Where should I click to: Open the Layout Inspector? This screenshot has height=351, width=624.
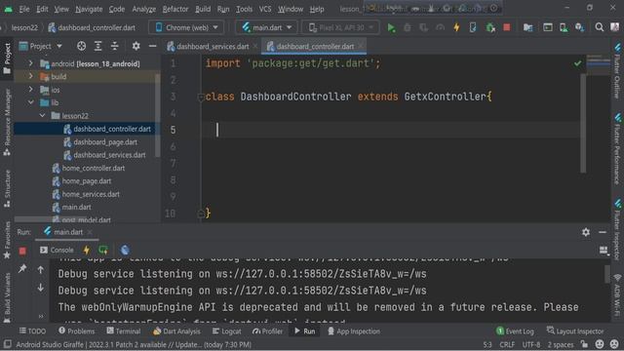[x=575, y=331]
